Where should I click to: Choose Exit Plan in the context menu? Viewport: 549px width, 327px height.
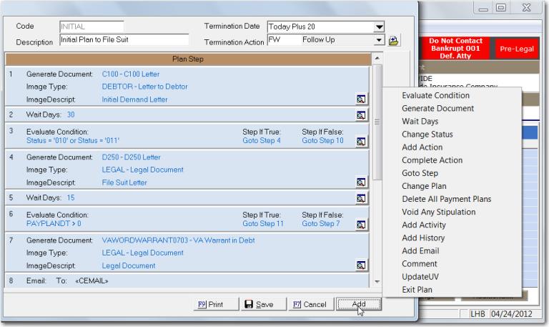[417, 290]
